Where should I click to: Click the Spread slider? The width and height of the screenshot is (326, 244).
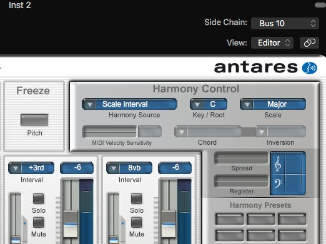click(241, 158)
